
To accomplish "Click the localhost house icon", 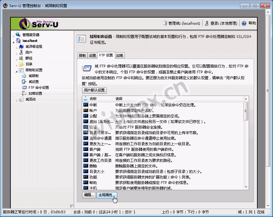I will [x=18, y=40].
